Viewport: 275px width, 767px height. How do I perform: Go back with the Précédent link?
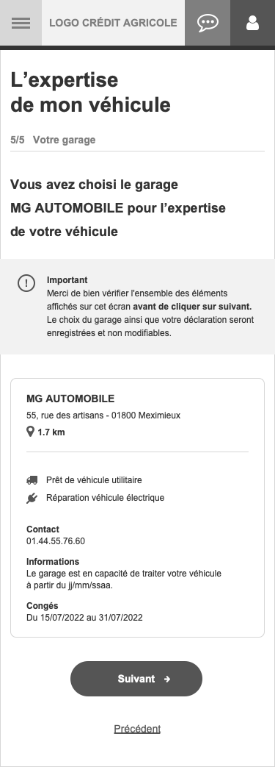pyautogui.click(x=137, y=729)
